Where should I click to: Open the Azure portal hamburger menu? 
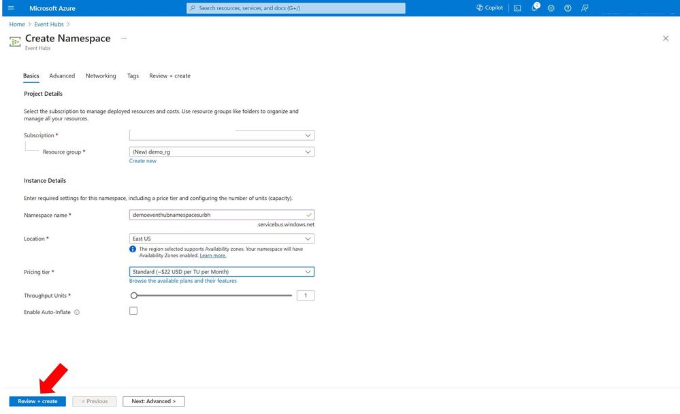[x=12, y=8]
